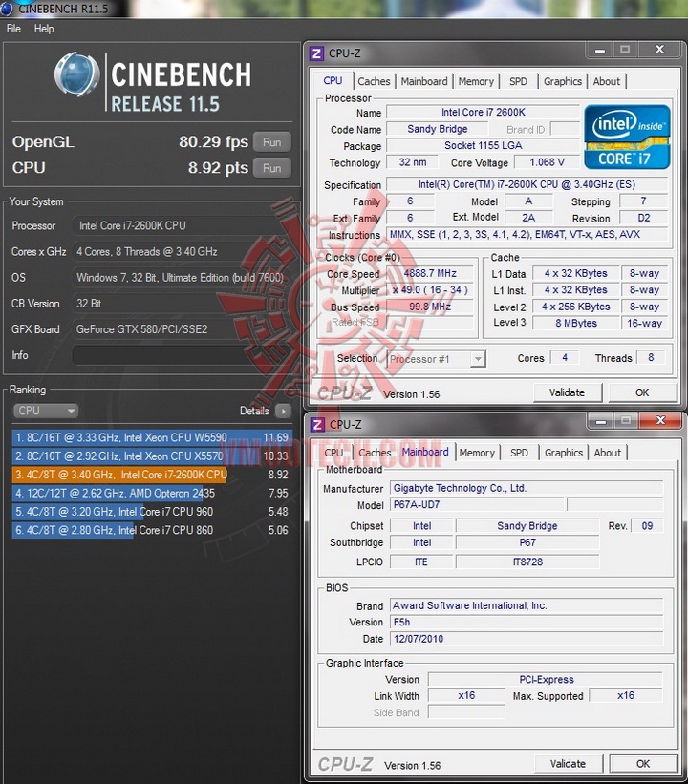Screen dimensions: 688x784
Task: Switch to CPU tab in lower CPU-Z window
Action: point(333,453)
